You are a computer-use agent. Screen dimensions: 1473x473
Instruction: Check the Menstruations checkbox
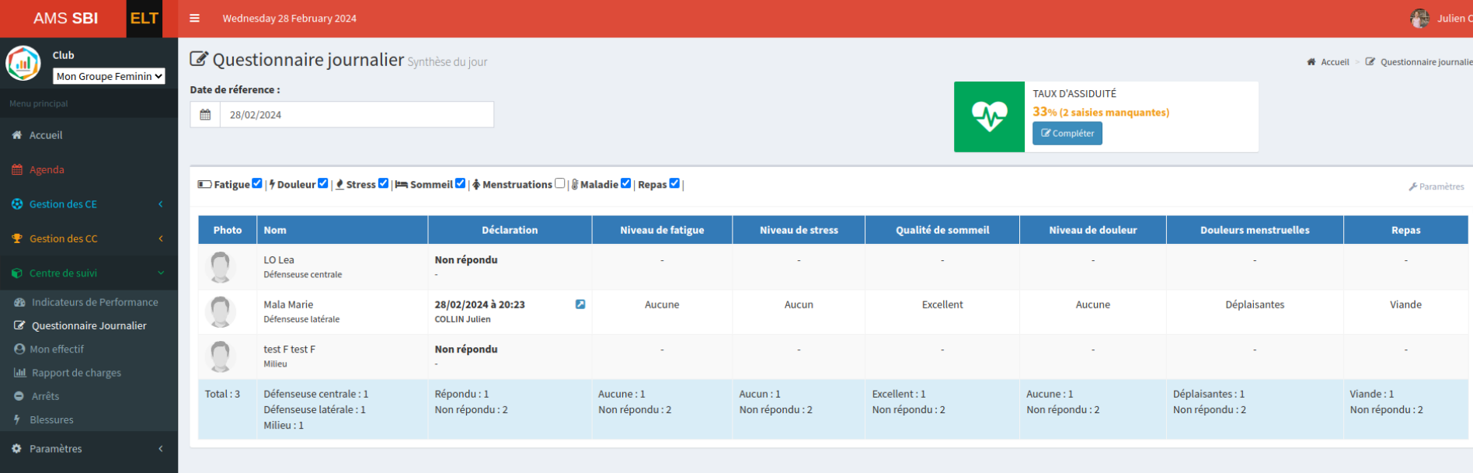(x=559, y=183)
